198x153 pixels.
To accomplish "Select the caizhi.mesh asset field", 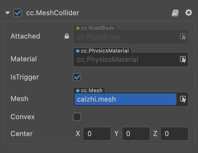I will pyautogui.click(x=125, y=99).
